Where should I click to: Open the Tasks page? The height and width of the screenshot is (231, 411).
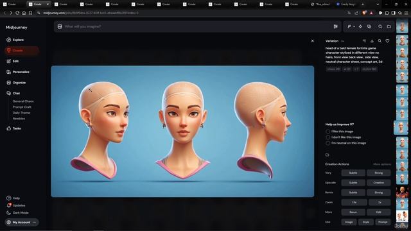13,128
